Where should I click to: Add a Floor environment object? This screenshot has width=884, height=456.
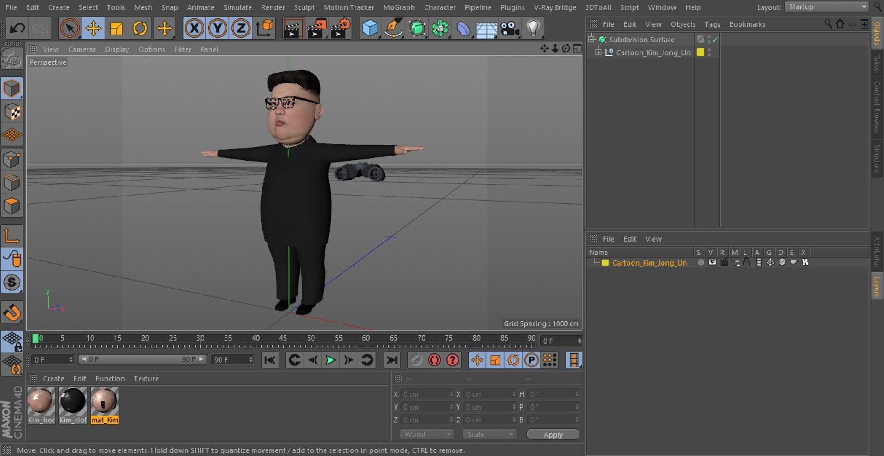487,29
